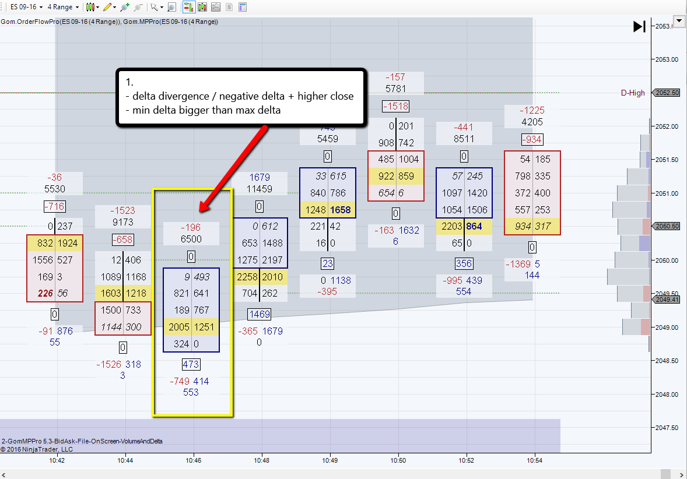This screenshot has width=687, height=479.
Task: Select the pencil drawing tools icon
Action: [107, 7]
